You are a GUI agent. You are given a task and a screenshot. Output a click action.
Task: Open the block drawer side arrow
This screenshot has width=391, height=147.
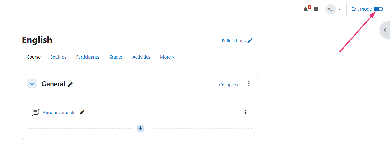pos(385,30)
